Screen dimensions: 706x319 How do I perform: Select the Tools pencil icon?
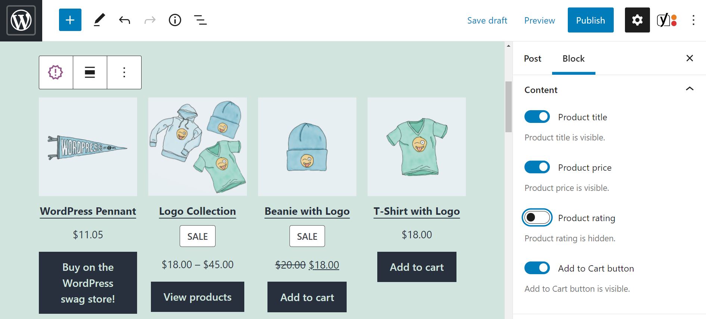click(99, 20)
